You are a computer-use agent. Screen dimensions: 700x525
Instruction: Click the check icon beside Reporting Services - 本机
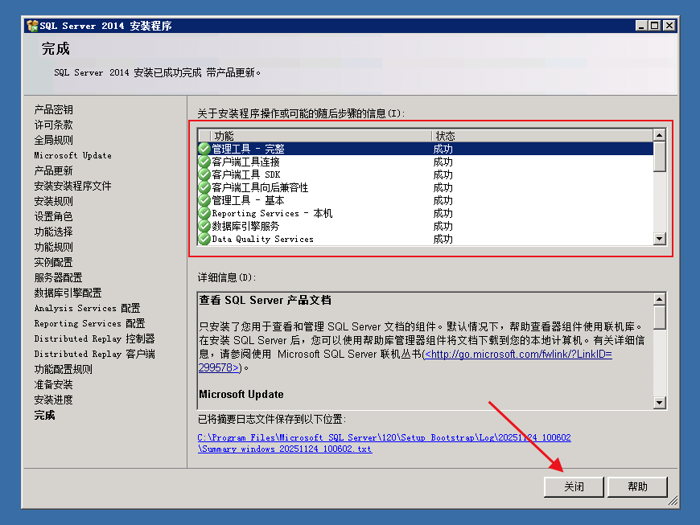[x=204, y=213]
